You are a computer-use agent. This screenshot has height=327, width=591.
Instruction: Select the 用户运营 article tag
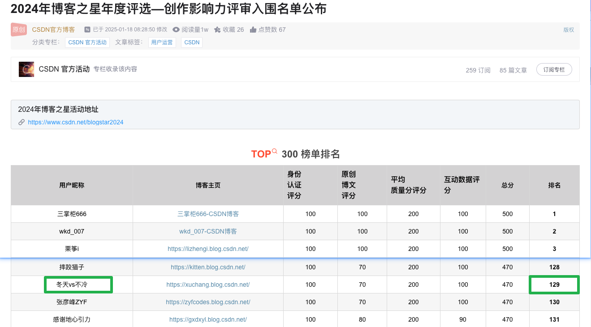162,42
